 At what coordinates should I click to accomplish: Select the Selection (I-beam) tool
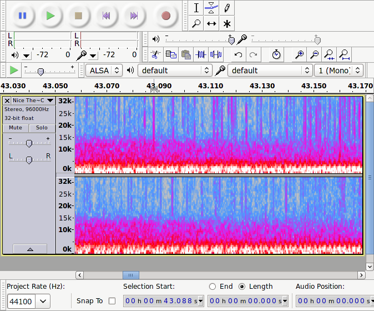click(196, 8)
